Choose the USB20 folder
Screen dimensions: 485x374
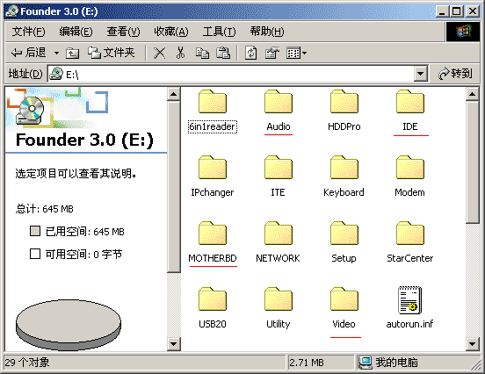point(213,308)
